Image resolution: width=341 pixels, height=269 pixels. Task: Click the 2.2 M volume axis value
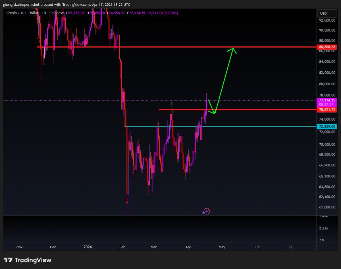point(323,229)
